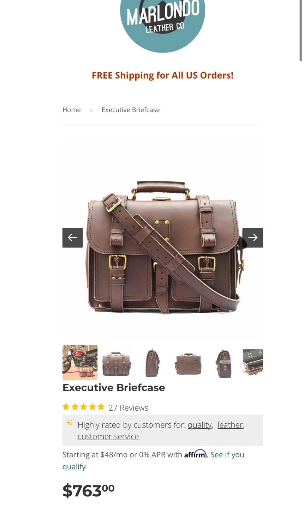Click the customer service review keyword
The height and width of the screenshot is (508, 304).
108,436
